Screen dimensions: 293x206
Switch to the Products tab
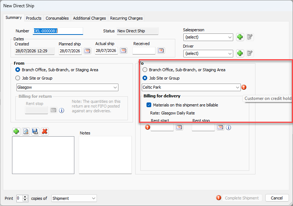34,18
